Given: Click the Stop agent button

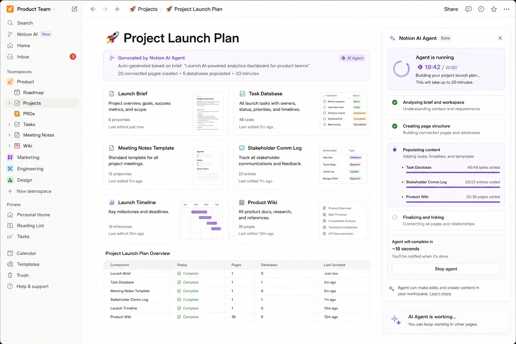Looking at the screenshot, I should pyautogui.click(x=446, y=269).
